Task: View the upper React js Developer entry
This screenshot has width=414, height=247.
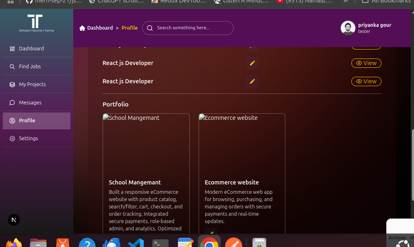Action: [366, 63]
